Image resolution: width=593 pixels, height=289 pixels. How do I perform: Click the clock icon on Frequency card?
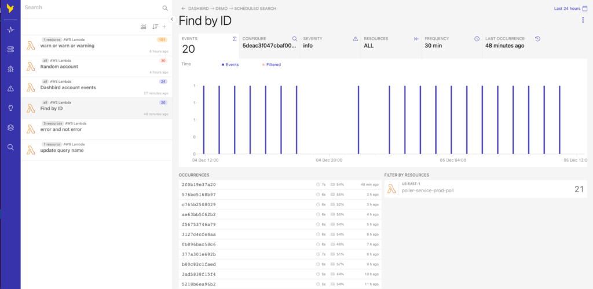click(477, 39)
